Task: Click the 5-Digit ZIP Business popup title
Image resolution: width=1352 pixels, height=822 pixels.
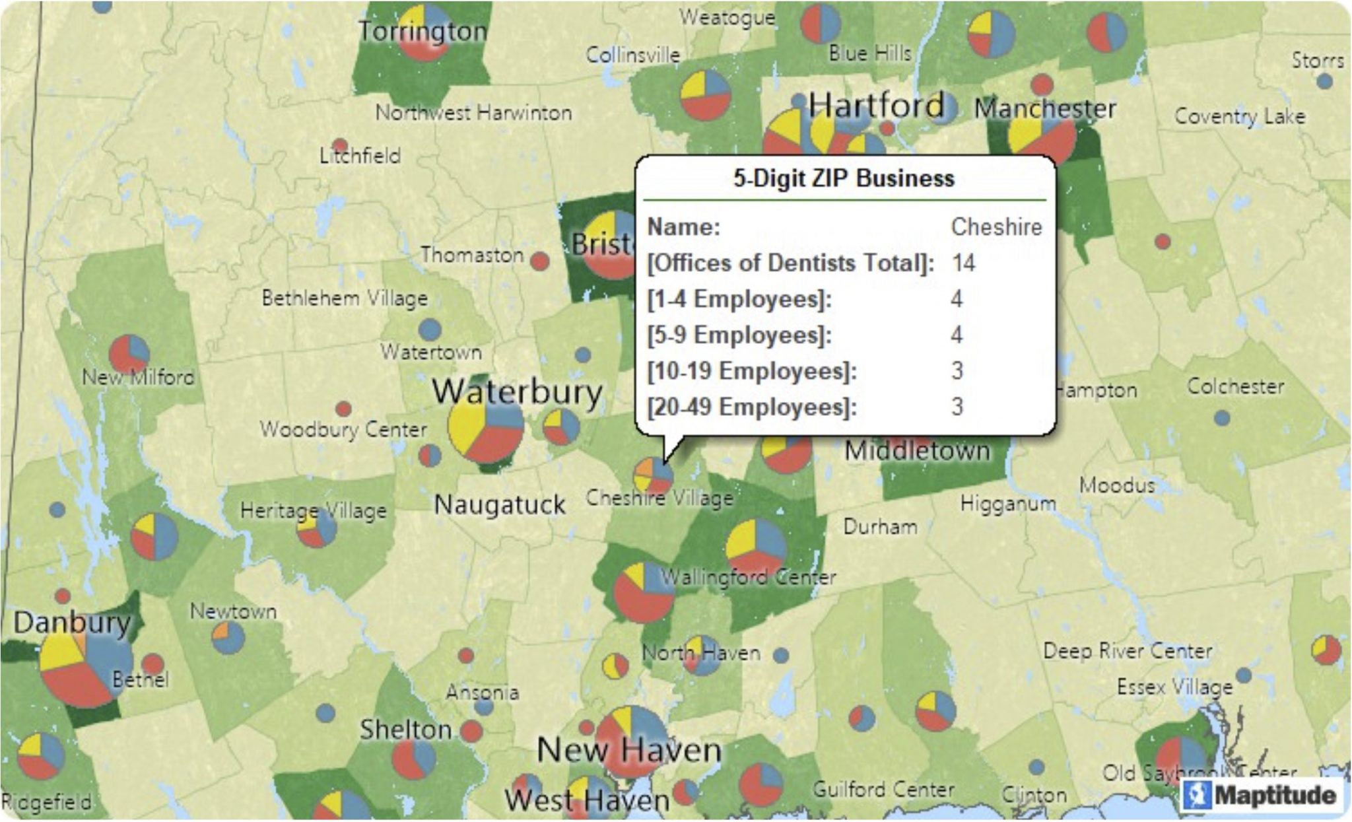Action: (x=844, y=177)
